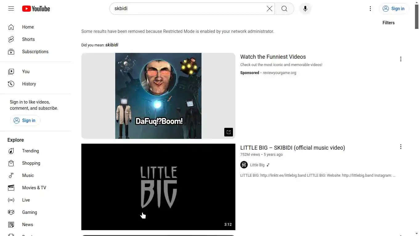Click the Shorts icon
Image resolution: width=419 pixels, height=236 pixels.
click(x=11, y=39)
